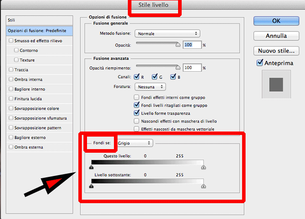Click Questo livello white point slider
305x219 pixels.
(204, 167)
